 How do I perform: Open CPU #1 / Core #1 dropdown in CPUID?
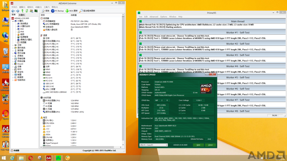[153, 145]
